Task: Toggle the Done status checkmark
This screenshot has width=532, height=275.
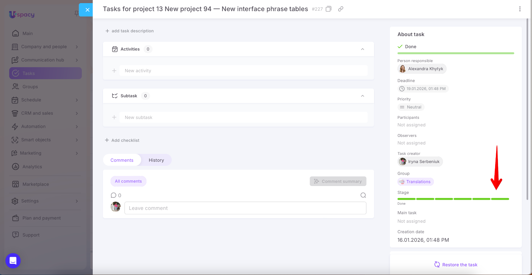Action: pos(400,47)
